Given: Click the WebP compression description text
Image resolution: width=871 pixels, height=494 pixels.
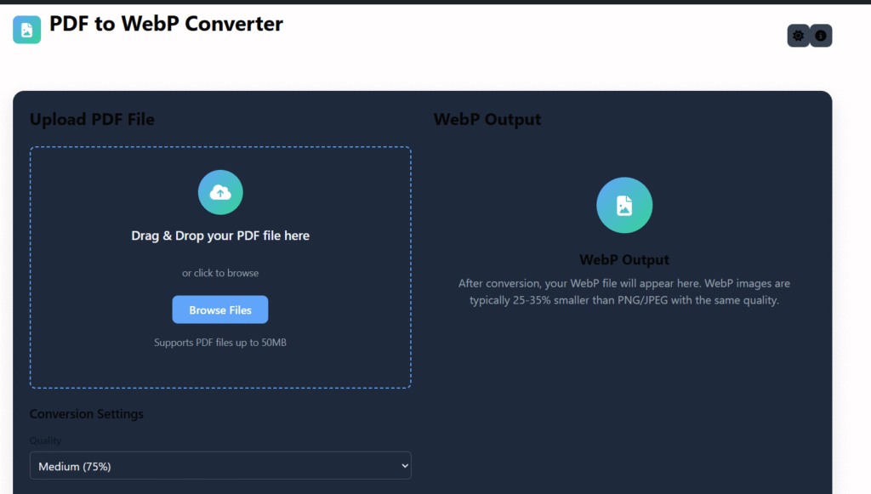Looking at the screenshot, I should coord(626,291).
